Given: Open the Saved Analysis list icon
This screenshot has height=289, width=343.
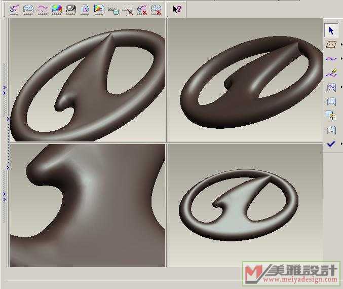Looking at the screenshot, I should pos(113,10).
